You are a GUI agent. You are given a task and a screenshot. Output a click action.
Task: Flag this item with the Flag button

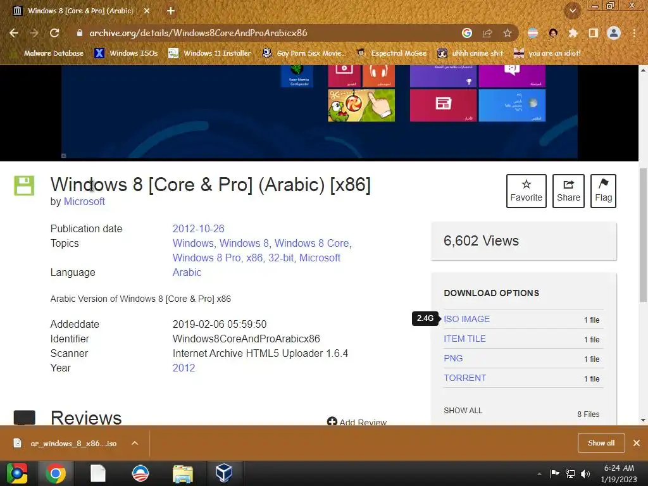tap(603, 191)
